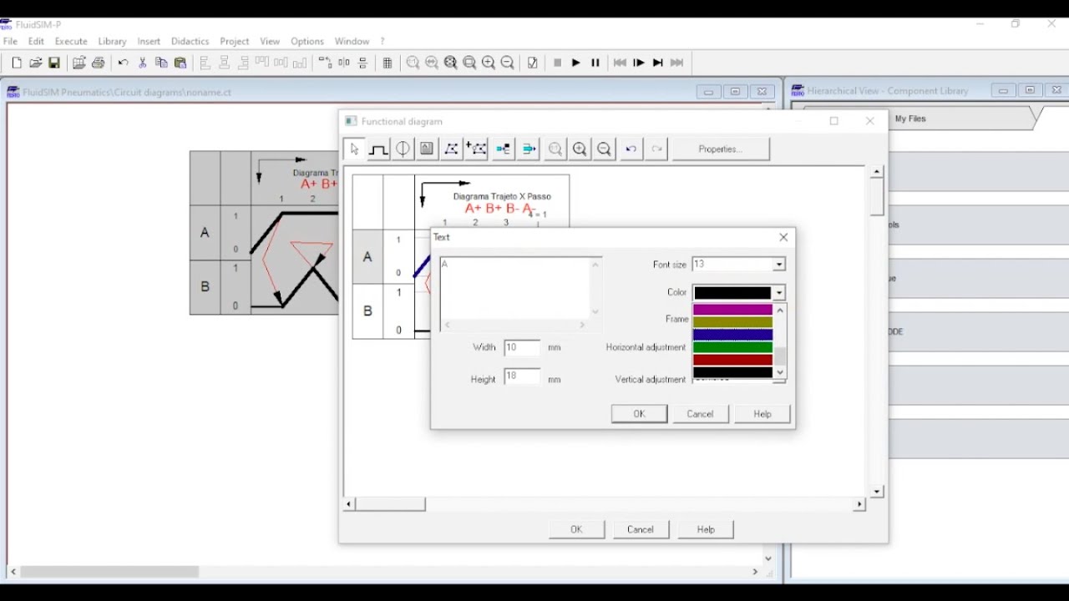The height and width of the screenshot is (601, 1069).
Task: Start the simulation with the play button
Action: (576, 63)
